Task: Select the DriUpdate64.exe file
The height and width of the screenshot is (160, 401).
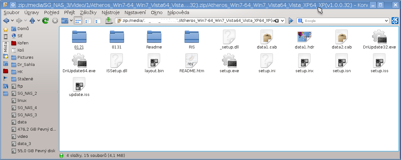Action: (x=79, y=63)
